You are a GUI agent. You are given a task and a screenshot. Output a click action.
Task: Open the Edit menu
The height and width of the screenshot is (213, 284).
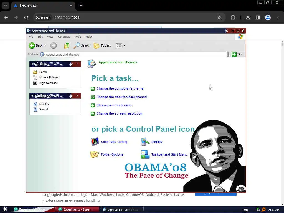[40, 37]
